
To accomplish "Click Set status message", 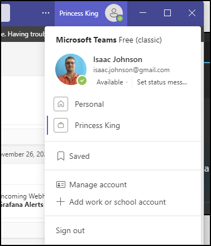I will pyautogui.click(x=162, y=82).
